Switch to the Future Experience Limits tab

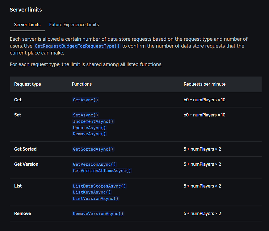pos(74,25)
